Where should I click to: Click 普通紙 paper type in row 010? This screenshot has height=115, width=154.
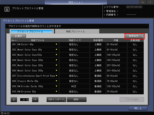point(98,92)
